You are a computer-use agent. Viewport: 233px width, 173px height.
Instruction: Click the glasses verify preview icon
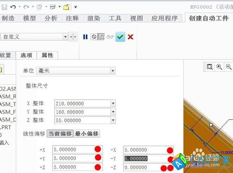(110, 37)
